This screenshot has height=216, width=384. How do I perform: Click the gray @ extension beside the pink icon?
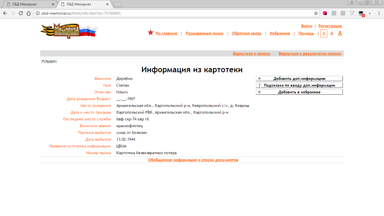pyautogui.click(x=334, y=13)
